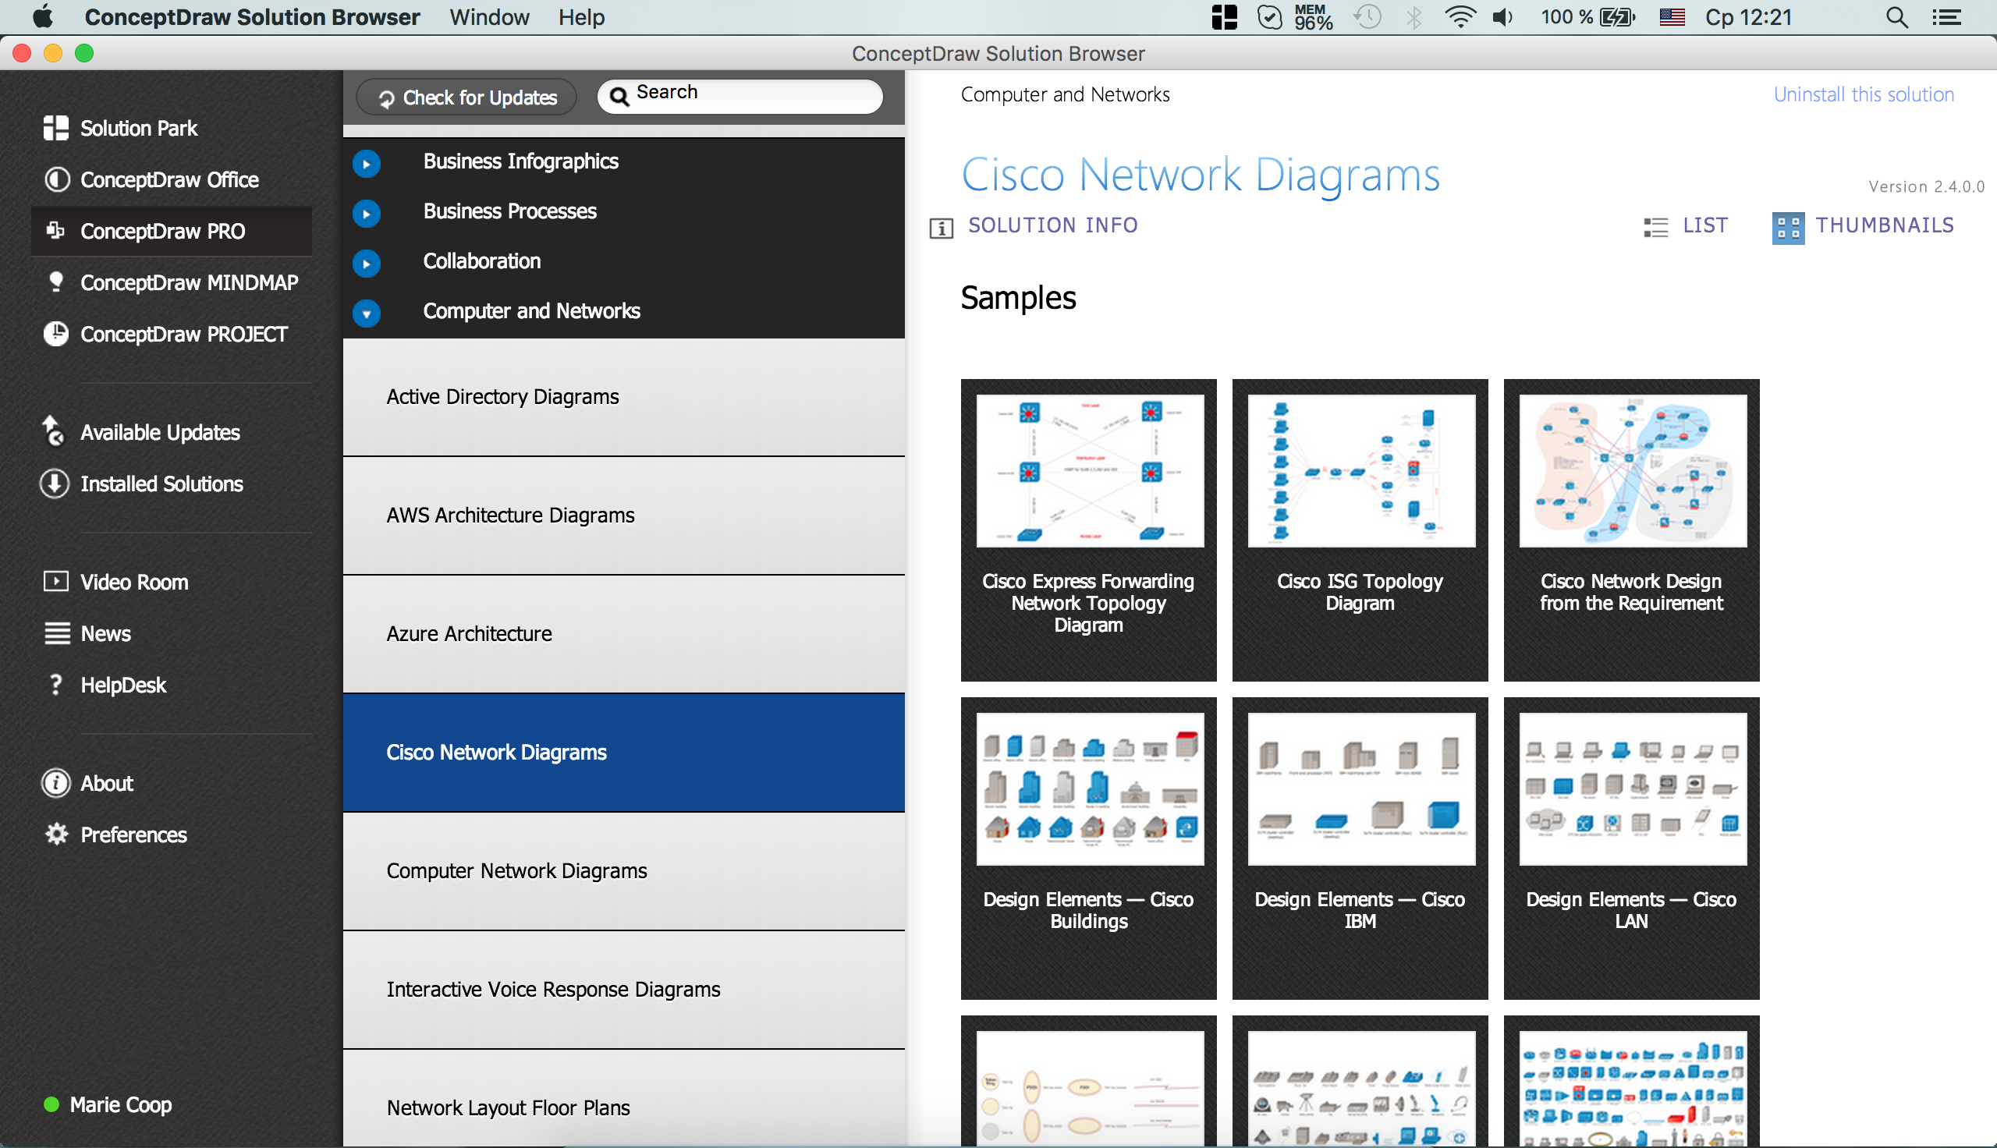This screenshot has width=1997, height=1148.
Task: Select the ConceptDraw PROJECT icon
Action: coord(55,335)
